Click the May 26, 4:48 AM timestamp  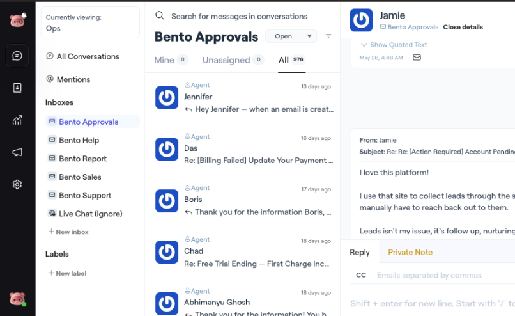click(381, 58)
